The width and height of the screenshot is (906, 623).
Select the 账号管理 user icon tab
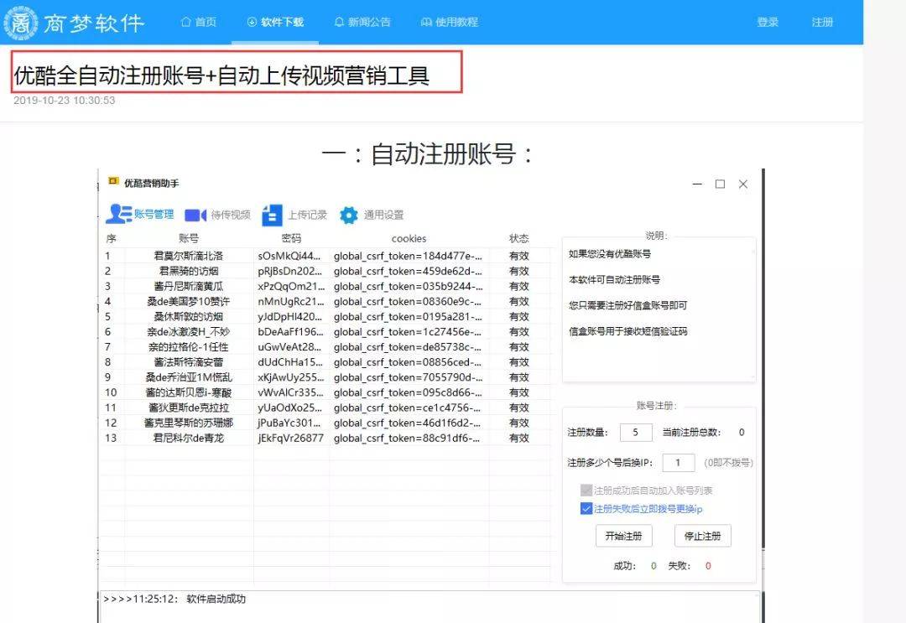(x=118, y=214)
